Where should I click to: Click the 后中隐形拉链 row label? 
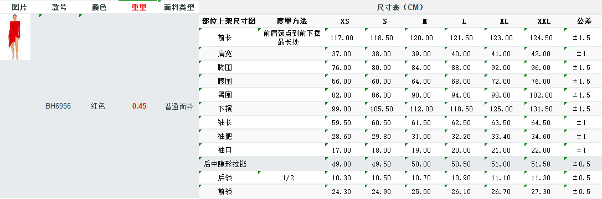click(x=225, y=164)
